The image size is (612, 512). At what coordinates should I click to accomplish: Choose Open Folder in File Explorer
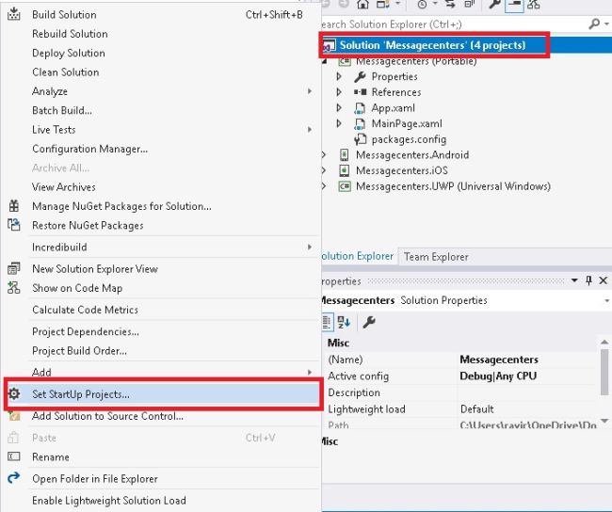click(x=160, y=478)
